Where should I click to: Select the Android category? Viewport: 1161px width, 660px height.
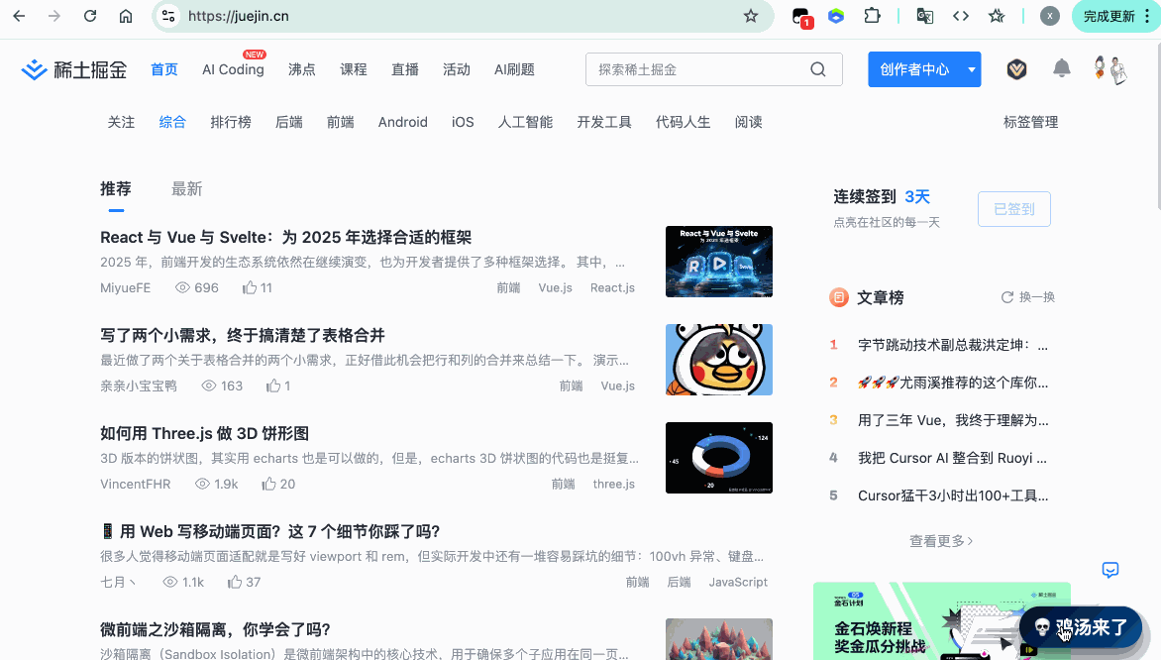click(x=403, y=122)
